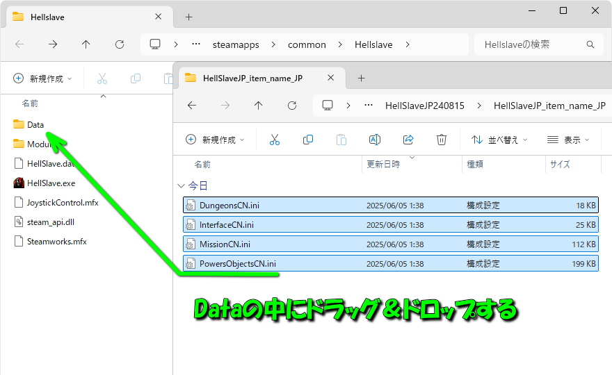Go back in the Hellslave window

pyautogui.click(x=19, y=44)
